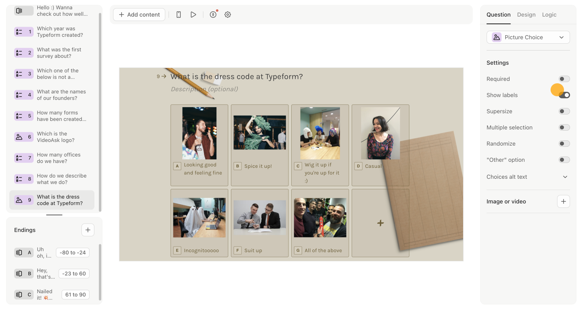Click the Suit up choice image
This screenshot has height=311, width=583.
point(260,218)
